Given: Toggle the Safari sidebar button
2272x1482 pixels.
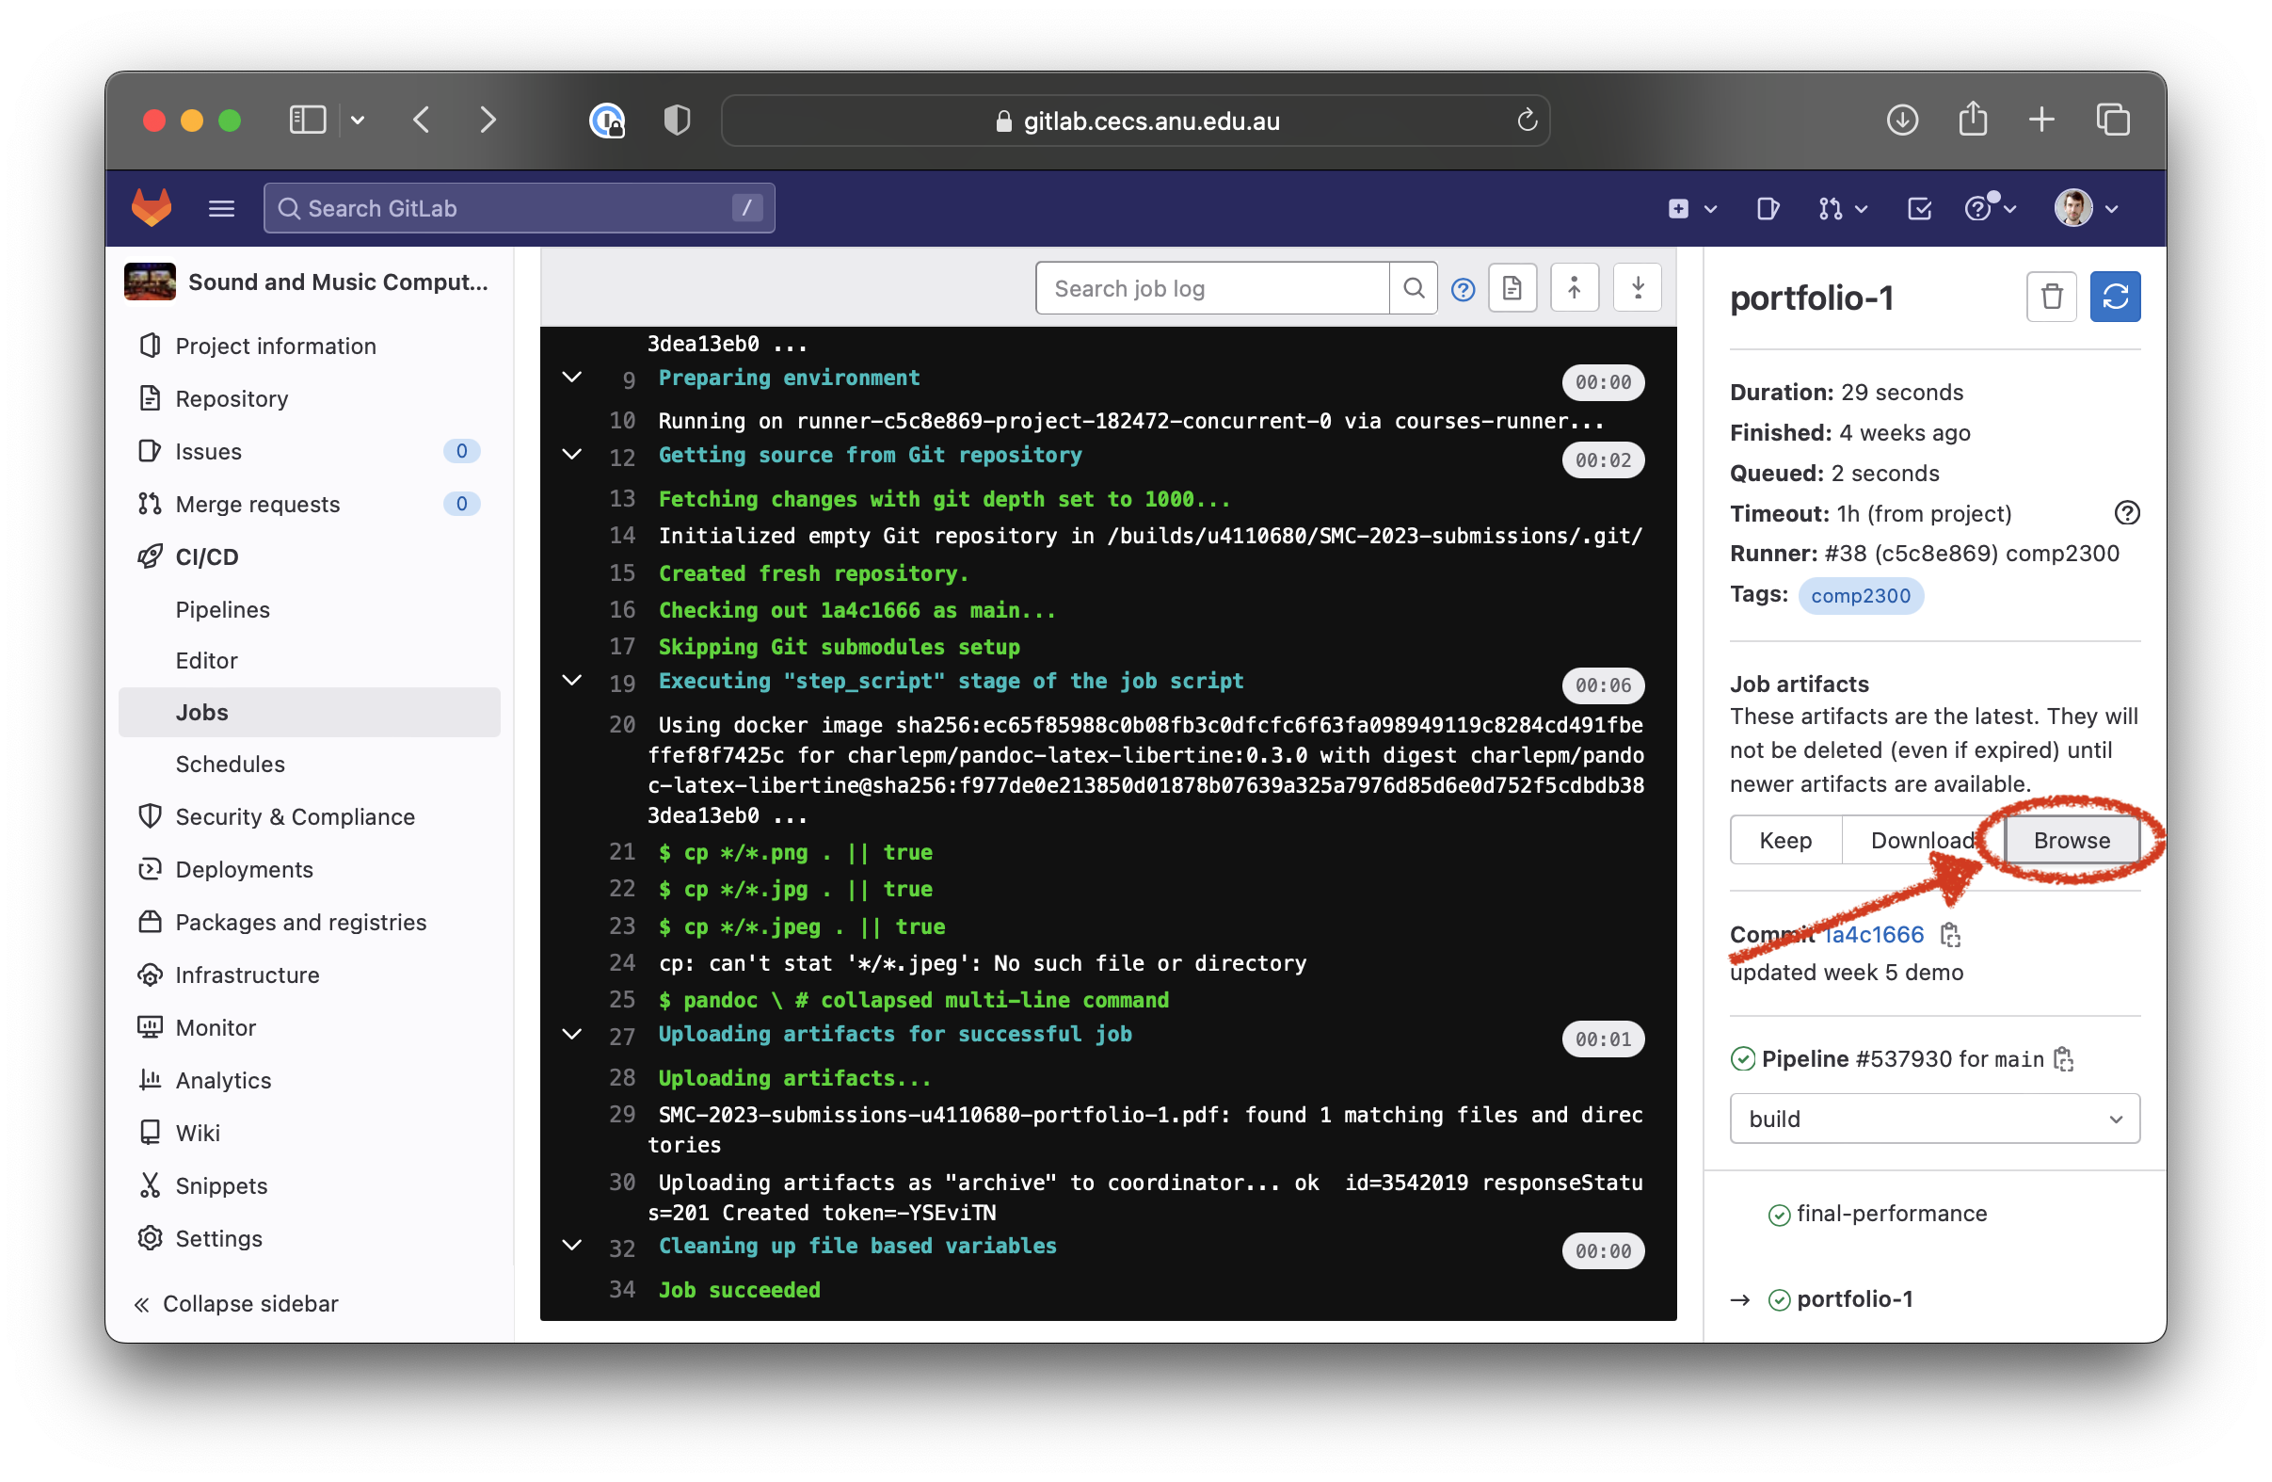Looking at the screenshot, I should point(308,121).
